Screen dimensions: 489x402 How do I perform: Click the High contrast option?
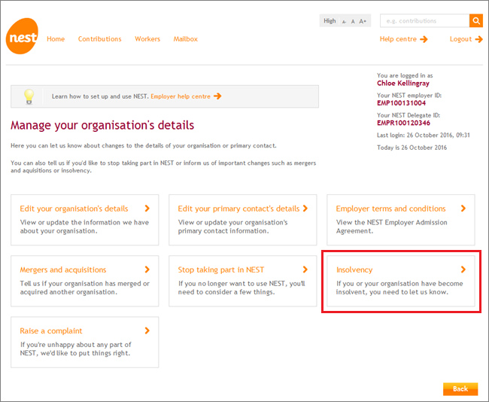(330, 21)
